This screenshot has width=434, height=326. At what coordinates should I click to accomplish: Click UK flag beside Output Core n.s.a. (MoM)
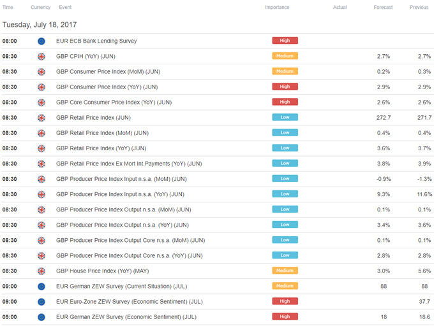pyautogui.click(x=41, y=241)
